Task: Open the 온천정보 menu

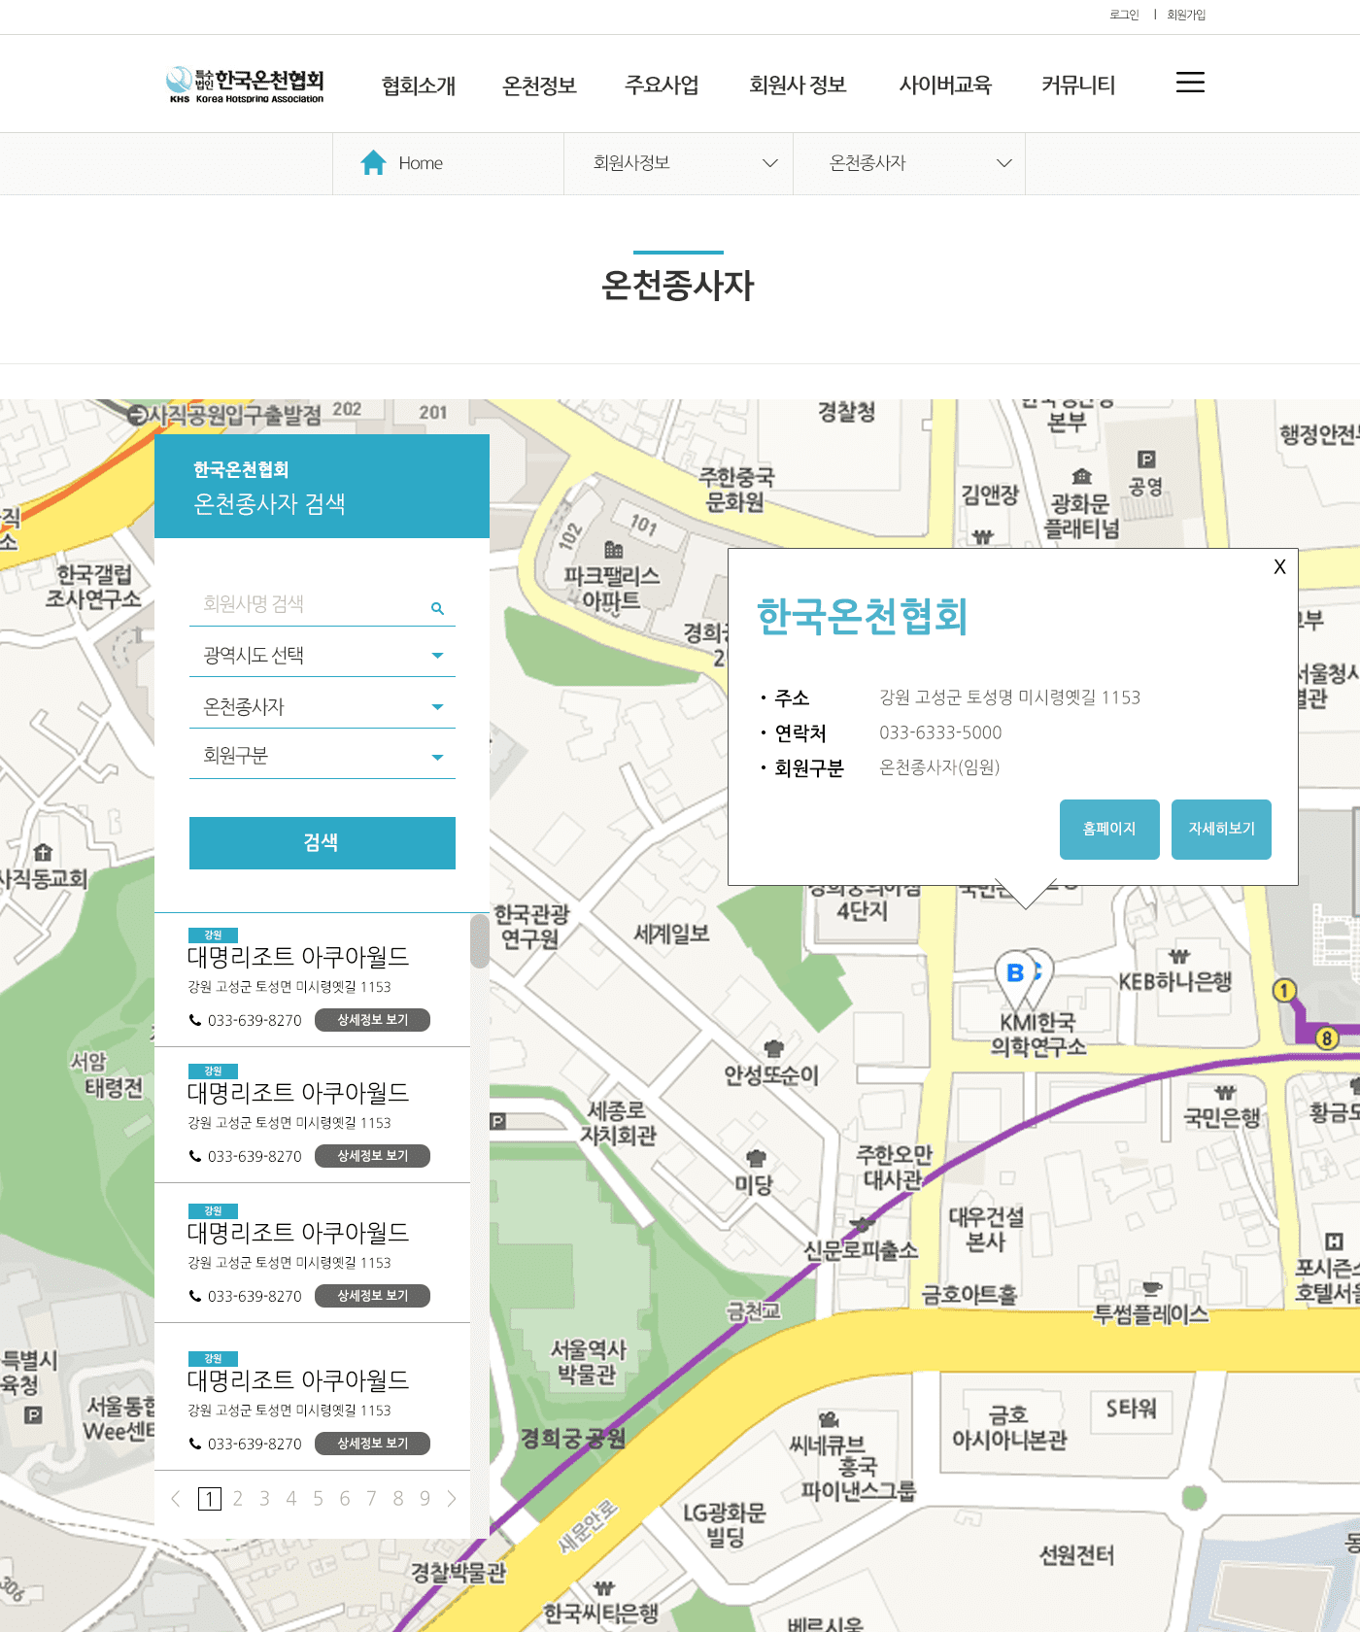Action: tap(539, 85)
